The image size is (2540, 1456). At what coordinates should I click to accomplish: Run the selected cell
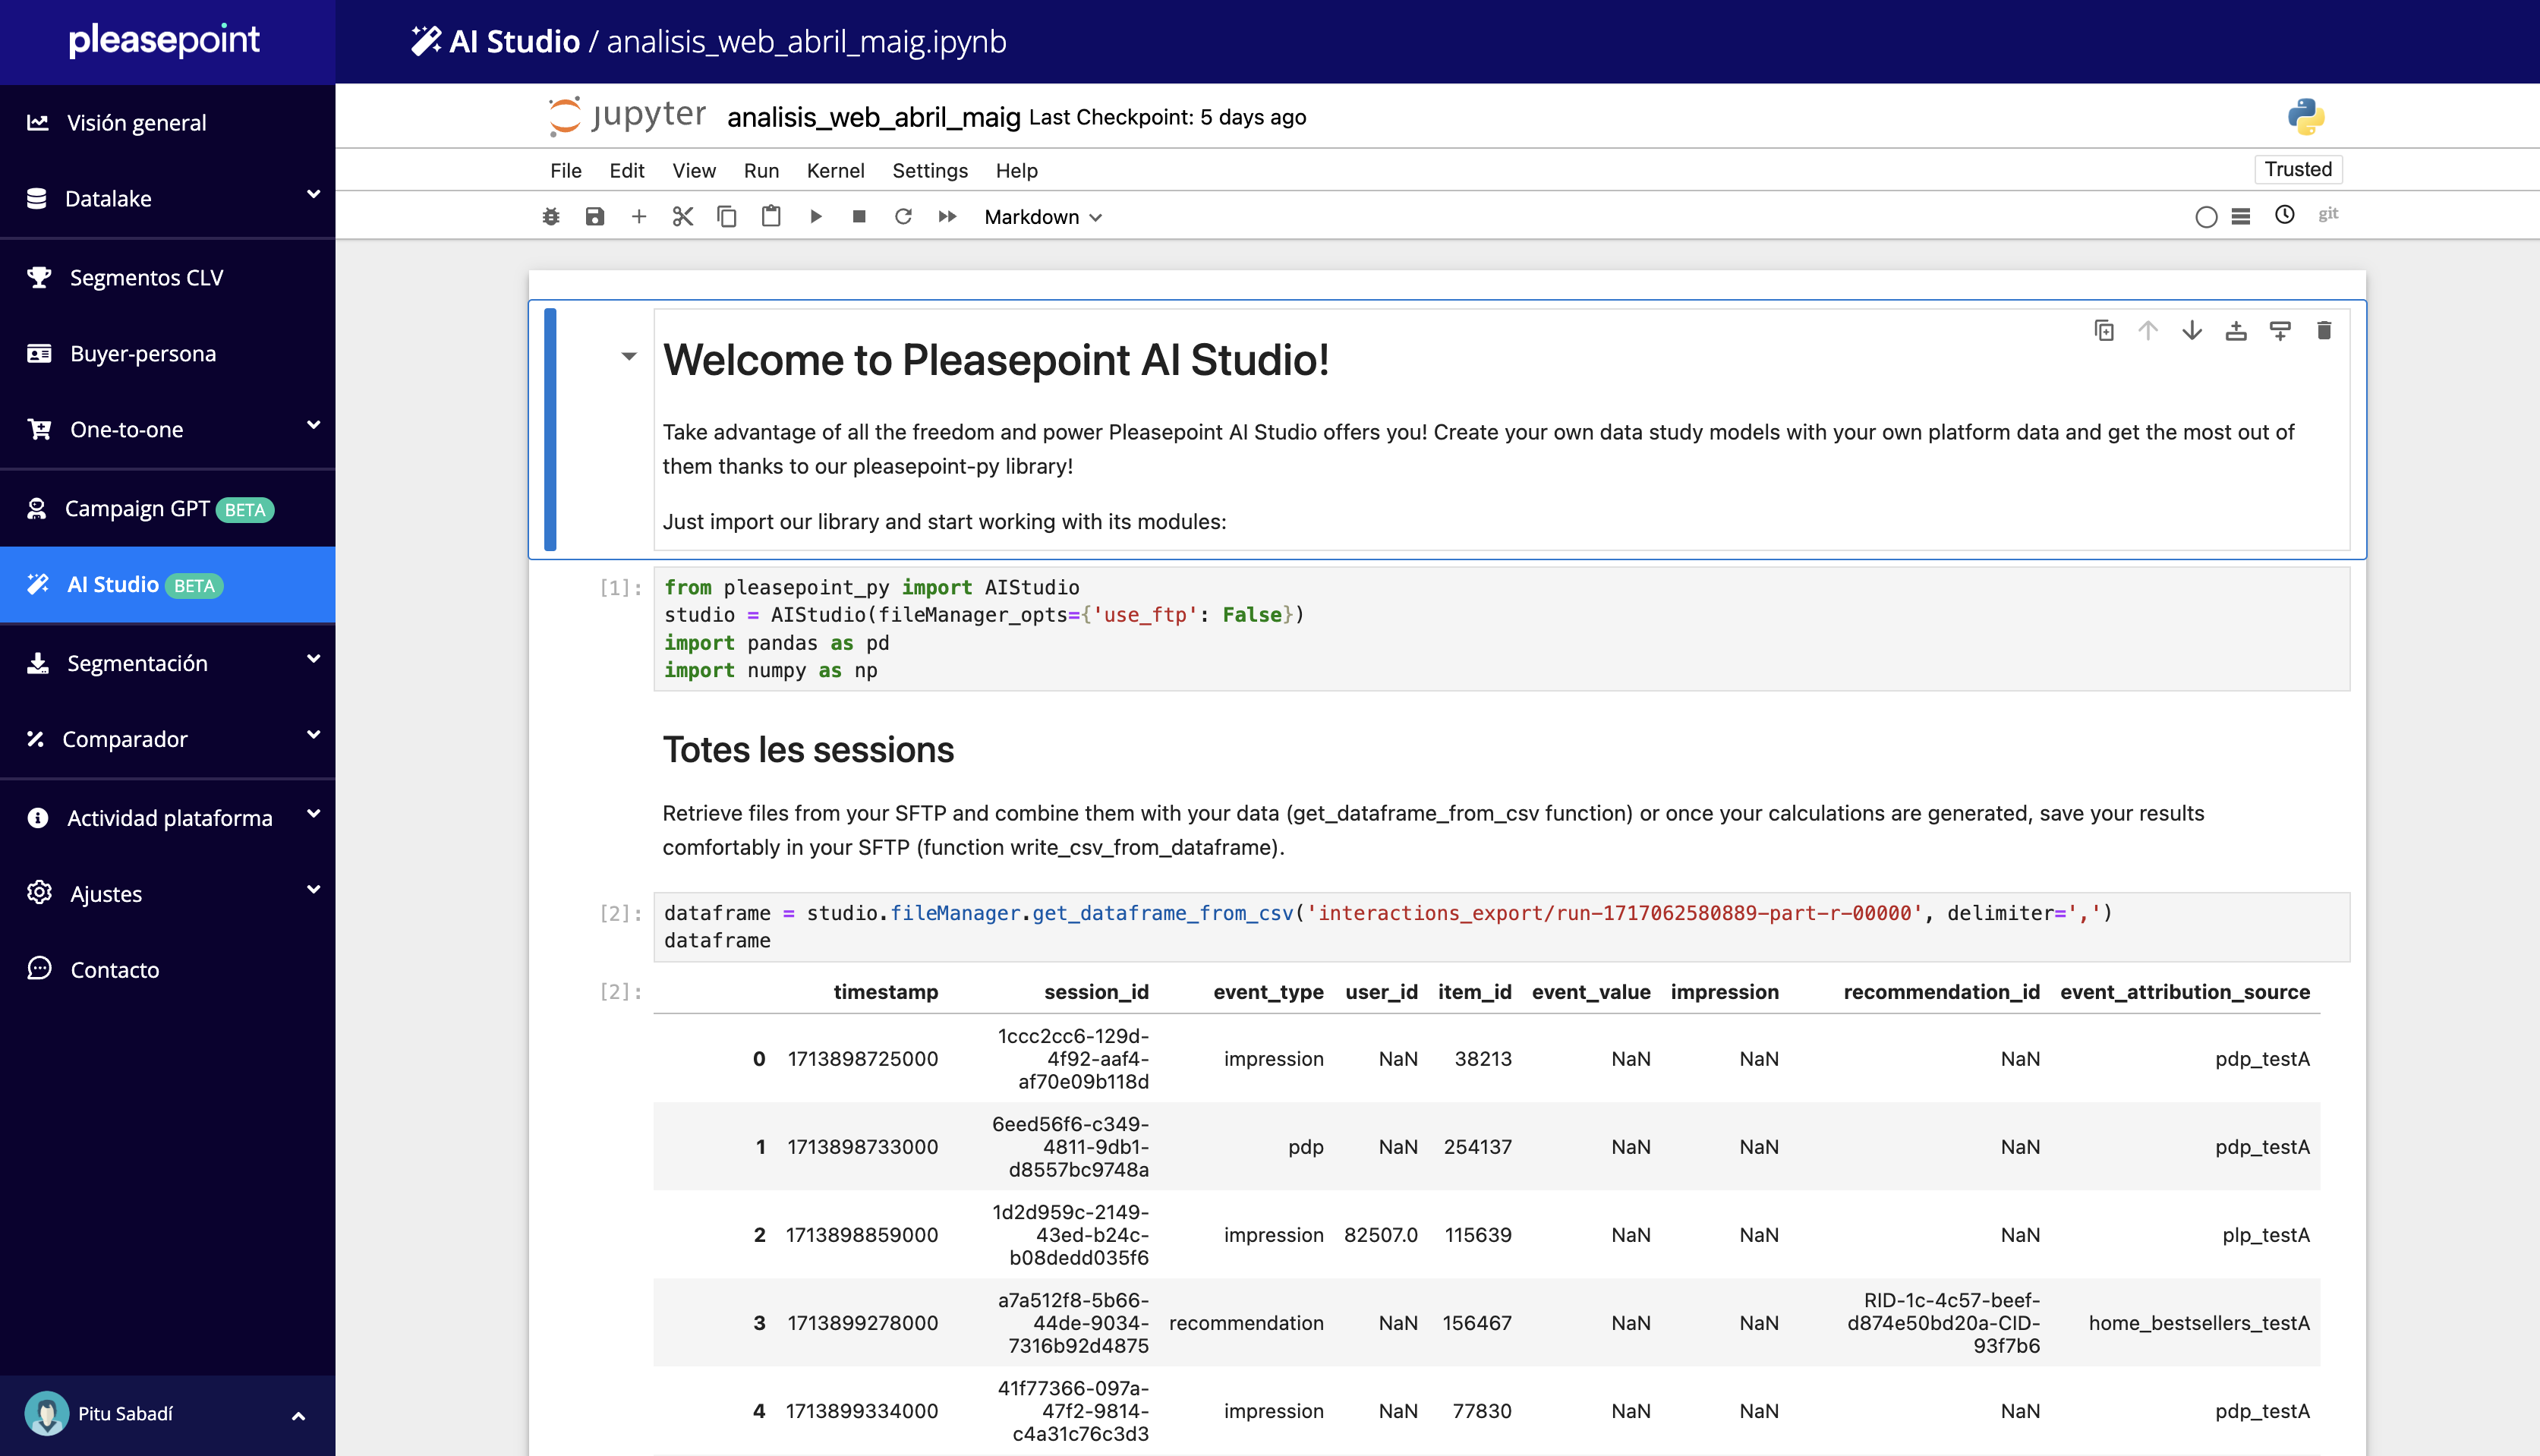pyautogui.click(x=815, y=217)
